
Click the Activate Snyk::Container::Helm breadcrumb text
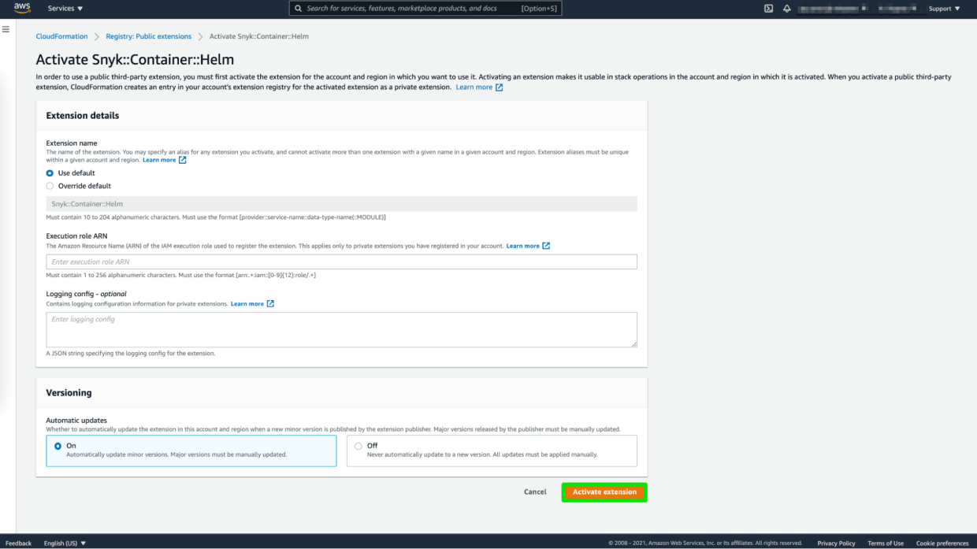point(259,36)
